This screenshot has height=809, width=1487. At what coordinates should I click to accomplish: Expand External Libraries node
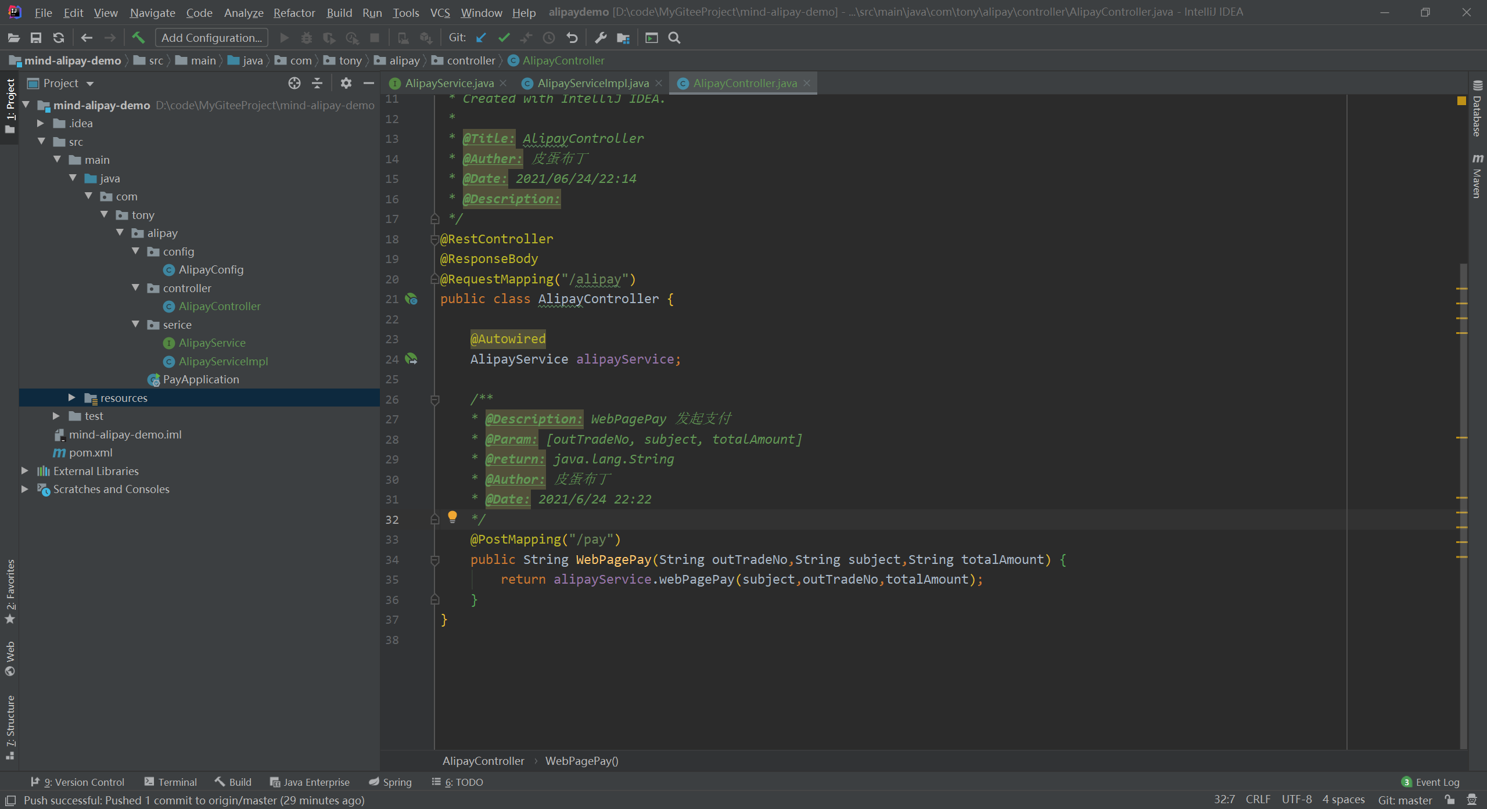[25, 471]
